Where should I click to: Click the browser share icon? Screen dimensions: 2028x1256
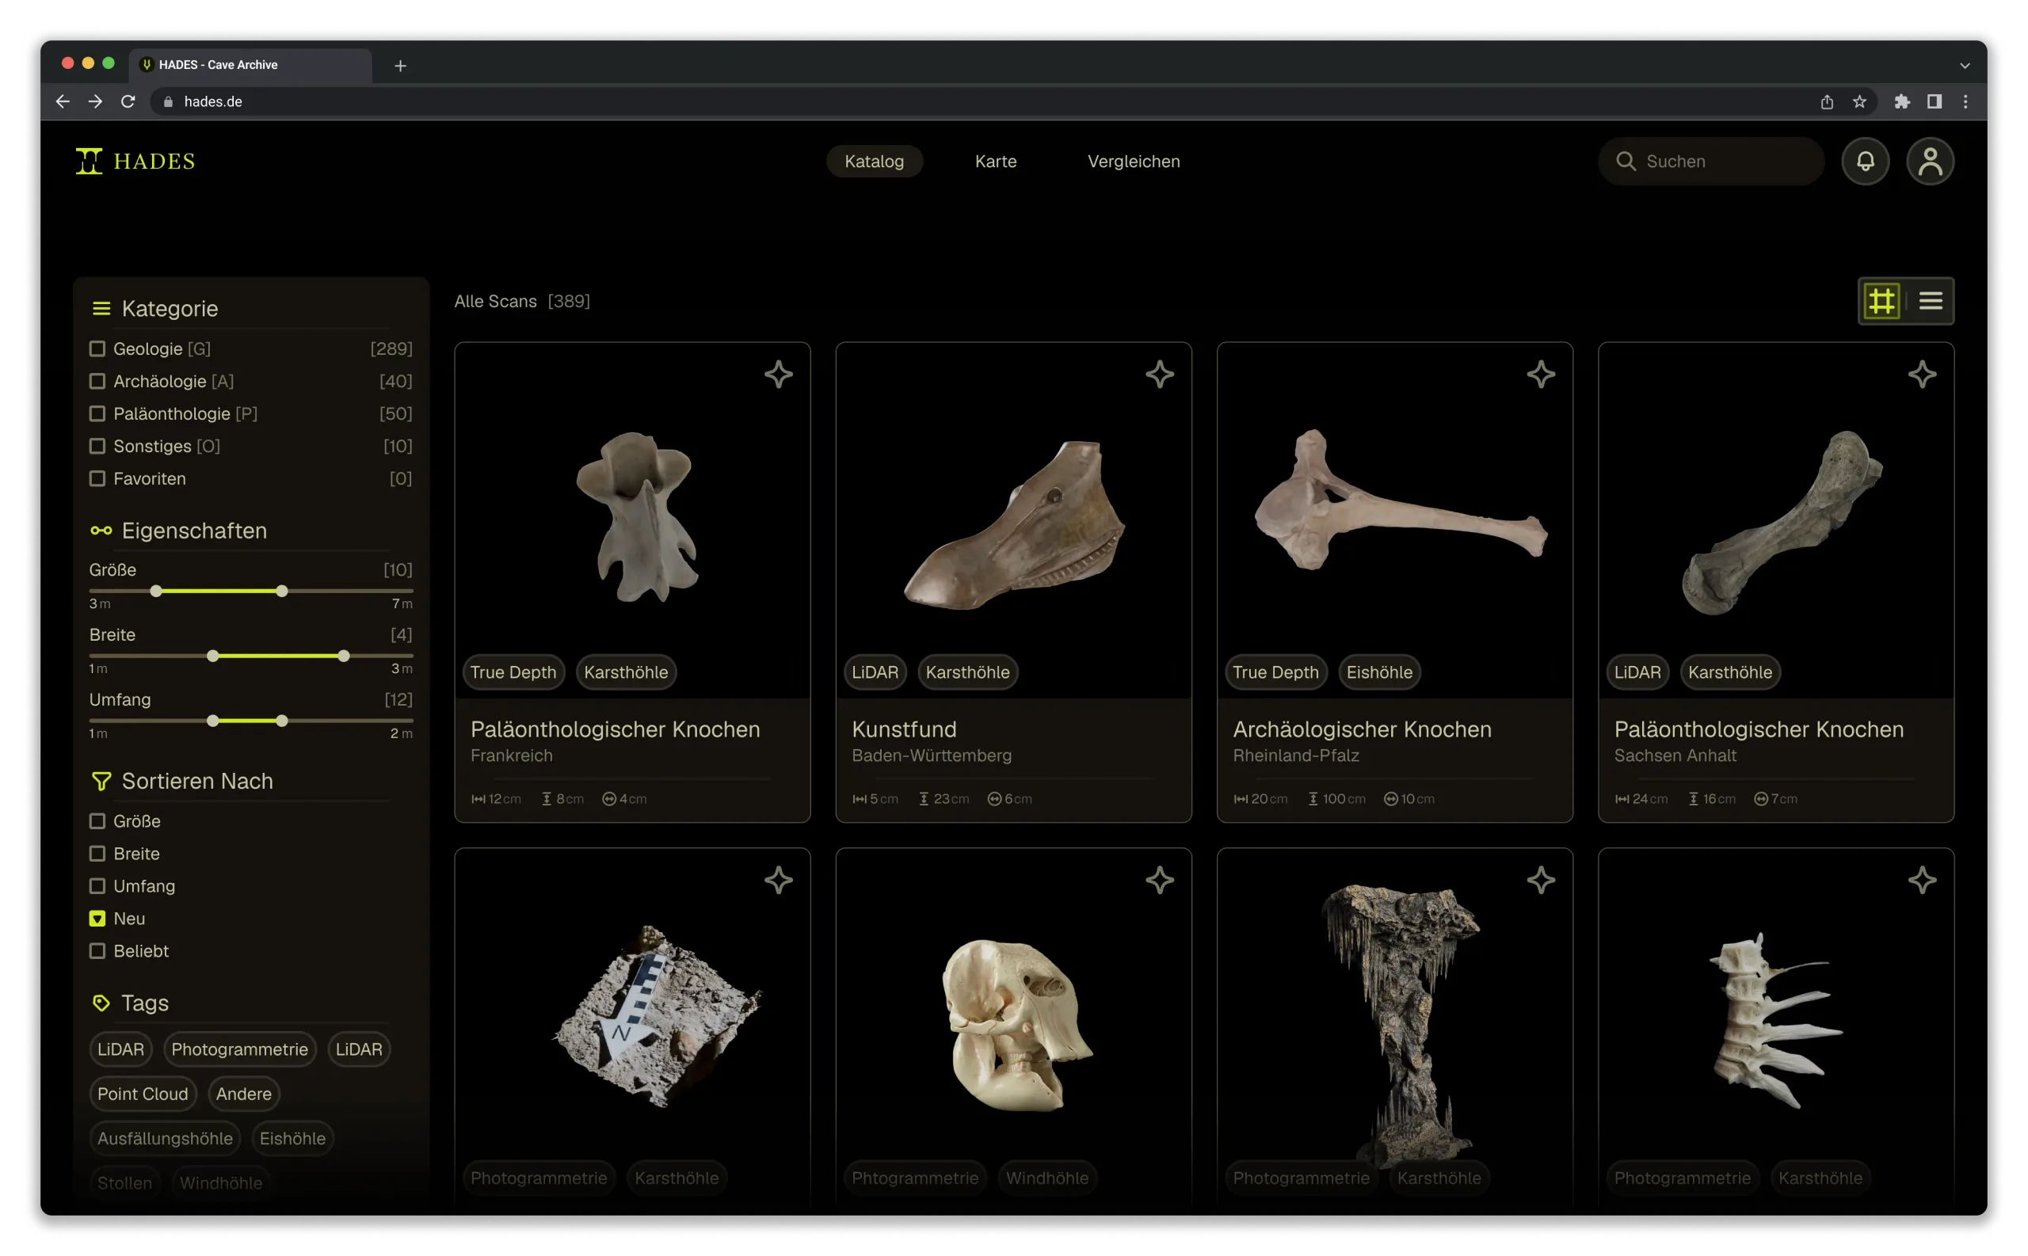[1827, 101]
